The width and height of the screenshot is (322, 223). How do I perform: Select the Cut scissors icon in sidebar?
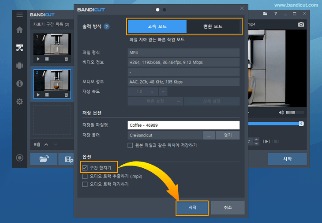(19, 48)
